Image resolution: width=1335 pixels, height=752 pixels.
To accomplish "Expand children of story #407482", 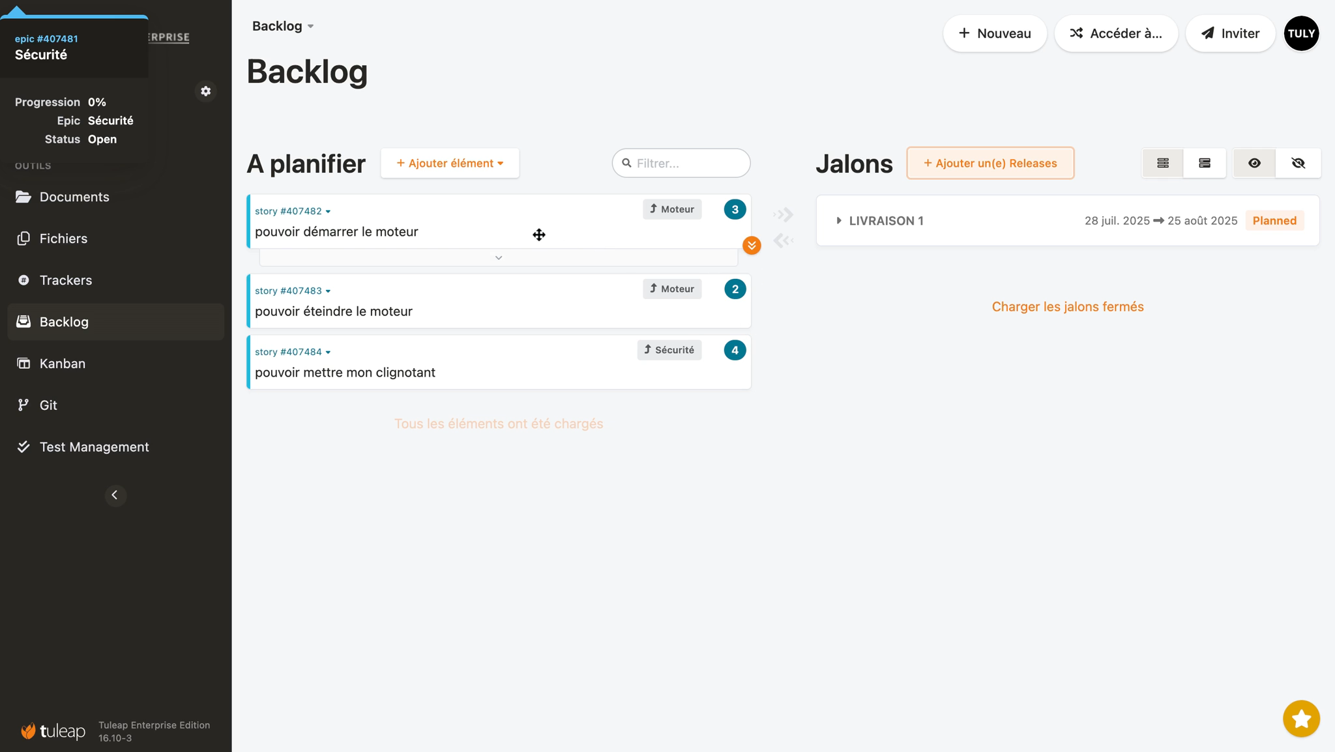I will [x=499, y=258].
